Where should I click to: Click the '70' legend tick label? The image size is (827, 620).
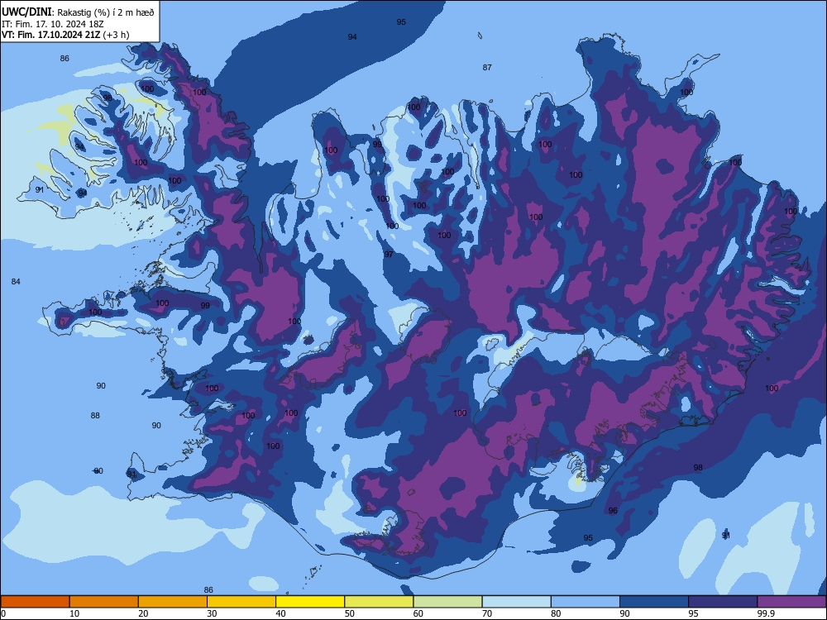tap(487, 613)
